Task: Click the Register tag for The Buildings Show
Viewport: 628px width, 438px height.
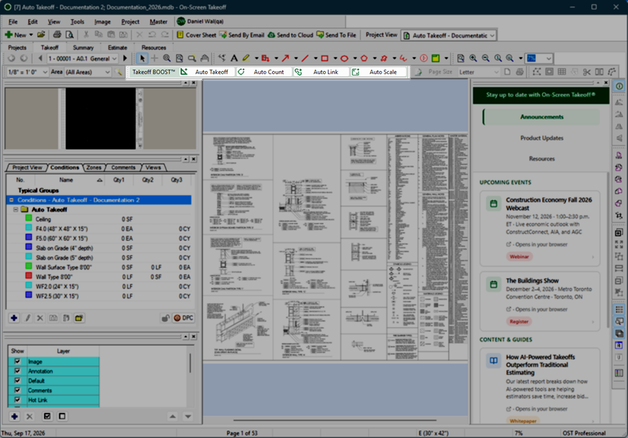Action: click(518, 321)
